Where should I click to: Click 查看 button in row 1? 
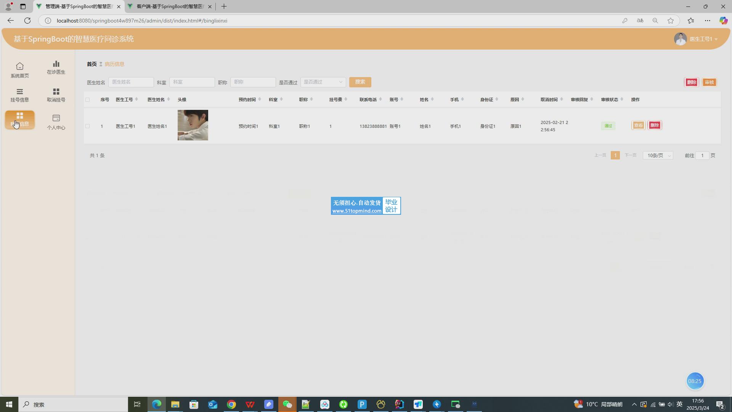coord(638,126)
